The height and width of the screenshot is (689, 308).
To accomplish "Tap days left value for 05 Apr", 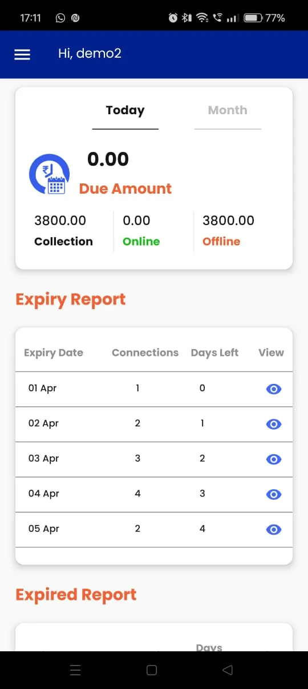I will pos(202,528).
